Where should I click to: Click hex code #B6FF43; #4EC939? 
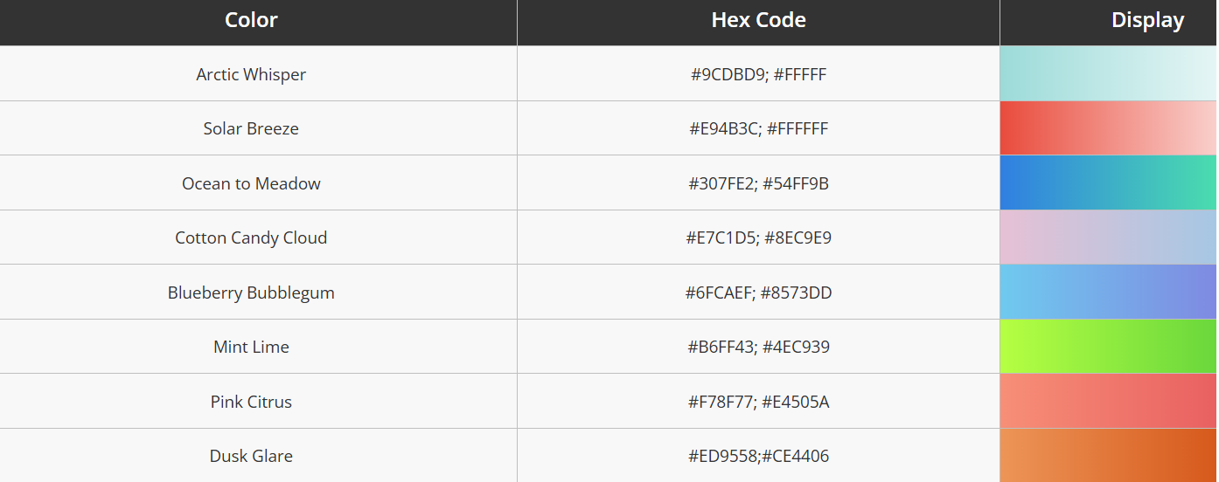pos(758,347)
